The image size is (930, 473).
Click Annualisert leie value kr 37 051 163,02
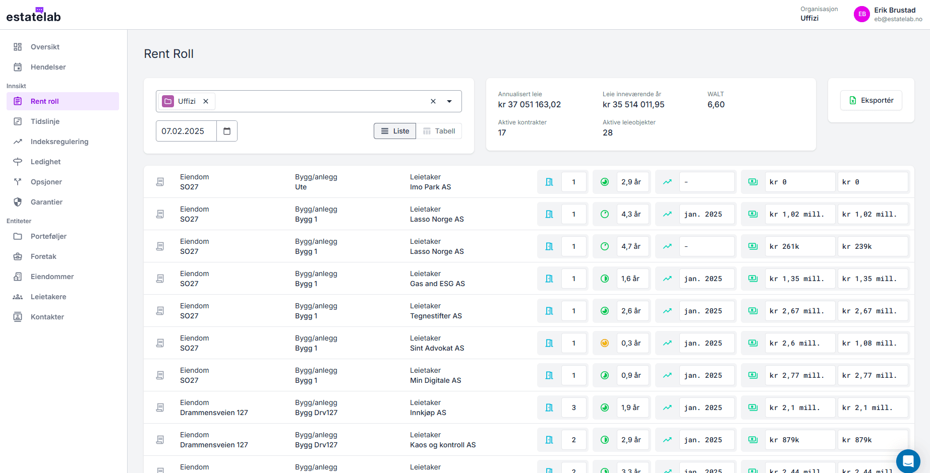click(530, 105)
